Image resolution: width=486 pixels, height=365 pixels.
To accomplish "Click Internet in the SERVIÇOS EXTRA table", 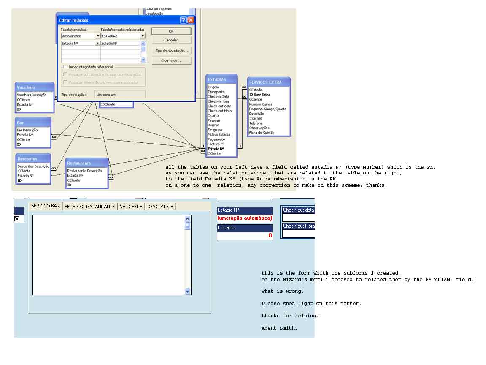I will 256,119.
